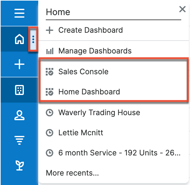190x185 pixels.
Task: Click the clock icon beside Lettie Mcnitt
Action: click(x=50, y=133)
